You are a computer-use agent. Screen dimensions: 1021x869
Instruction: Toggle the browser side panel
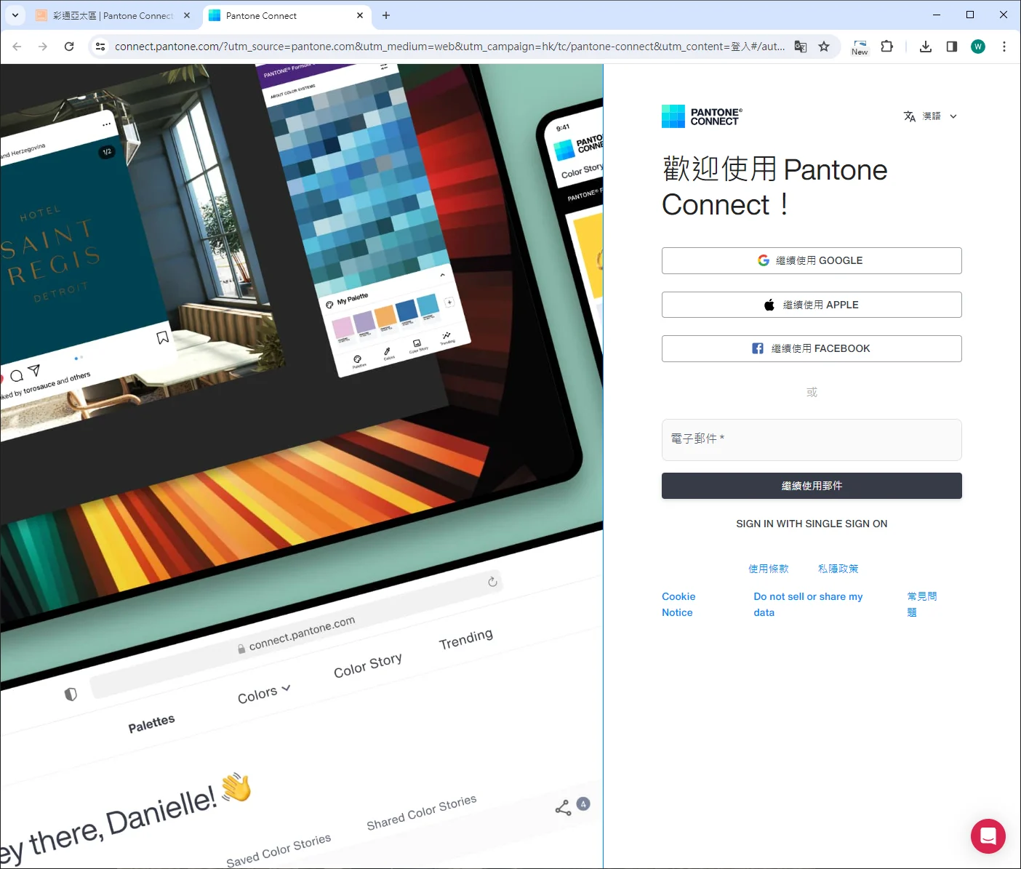(951, 47)
